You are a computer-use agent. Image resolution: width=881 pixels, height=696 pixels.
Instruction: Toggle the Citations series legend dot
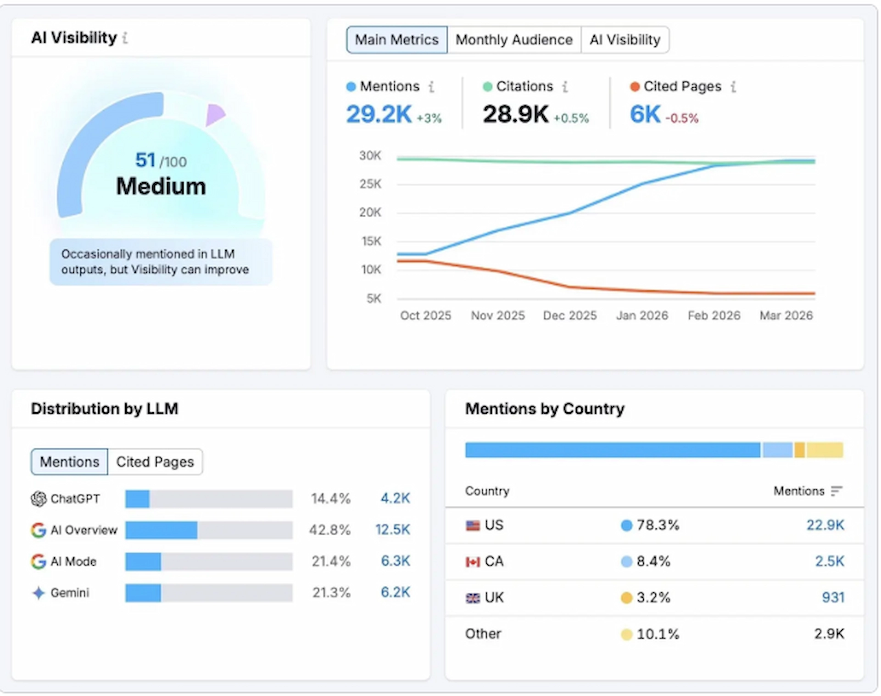(487, 87)
